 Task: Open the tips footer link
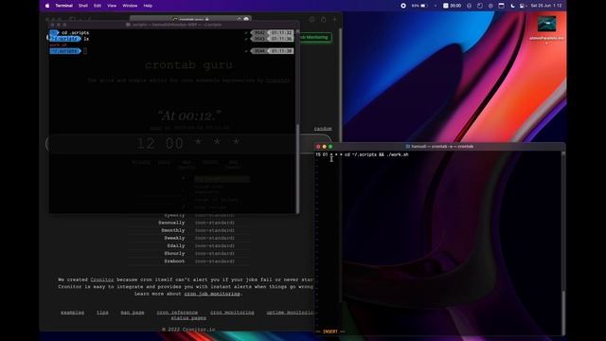pos(102,313)
